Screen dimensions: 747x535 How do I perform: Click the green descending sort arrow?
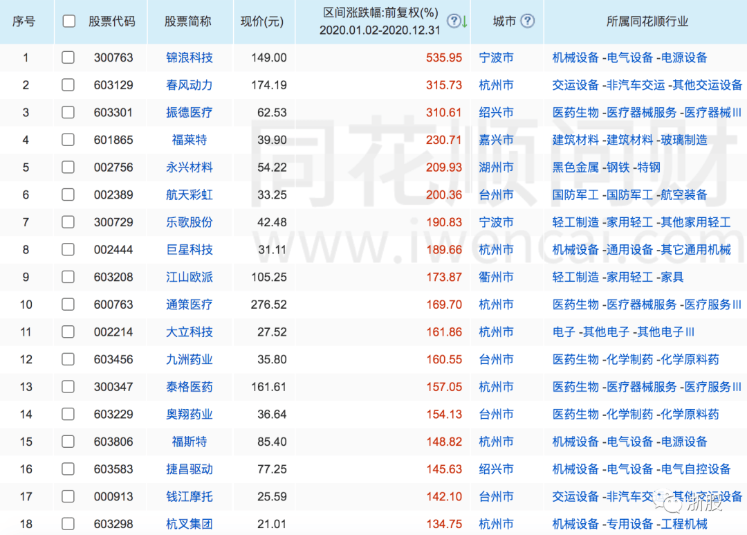[463, 21]
